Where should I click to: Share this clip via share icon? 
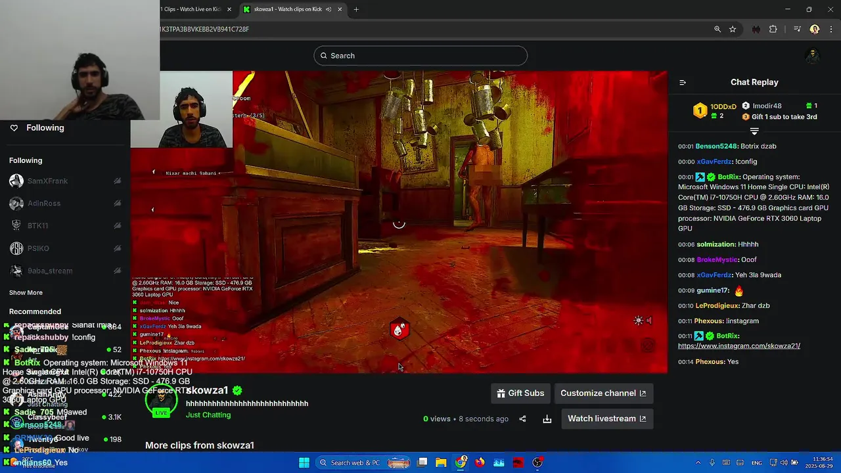(x=522, y=418)
